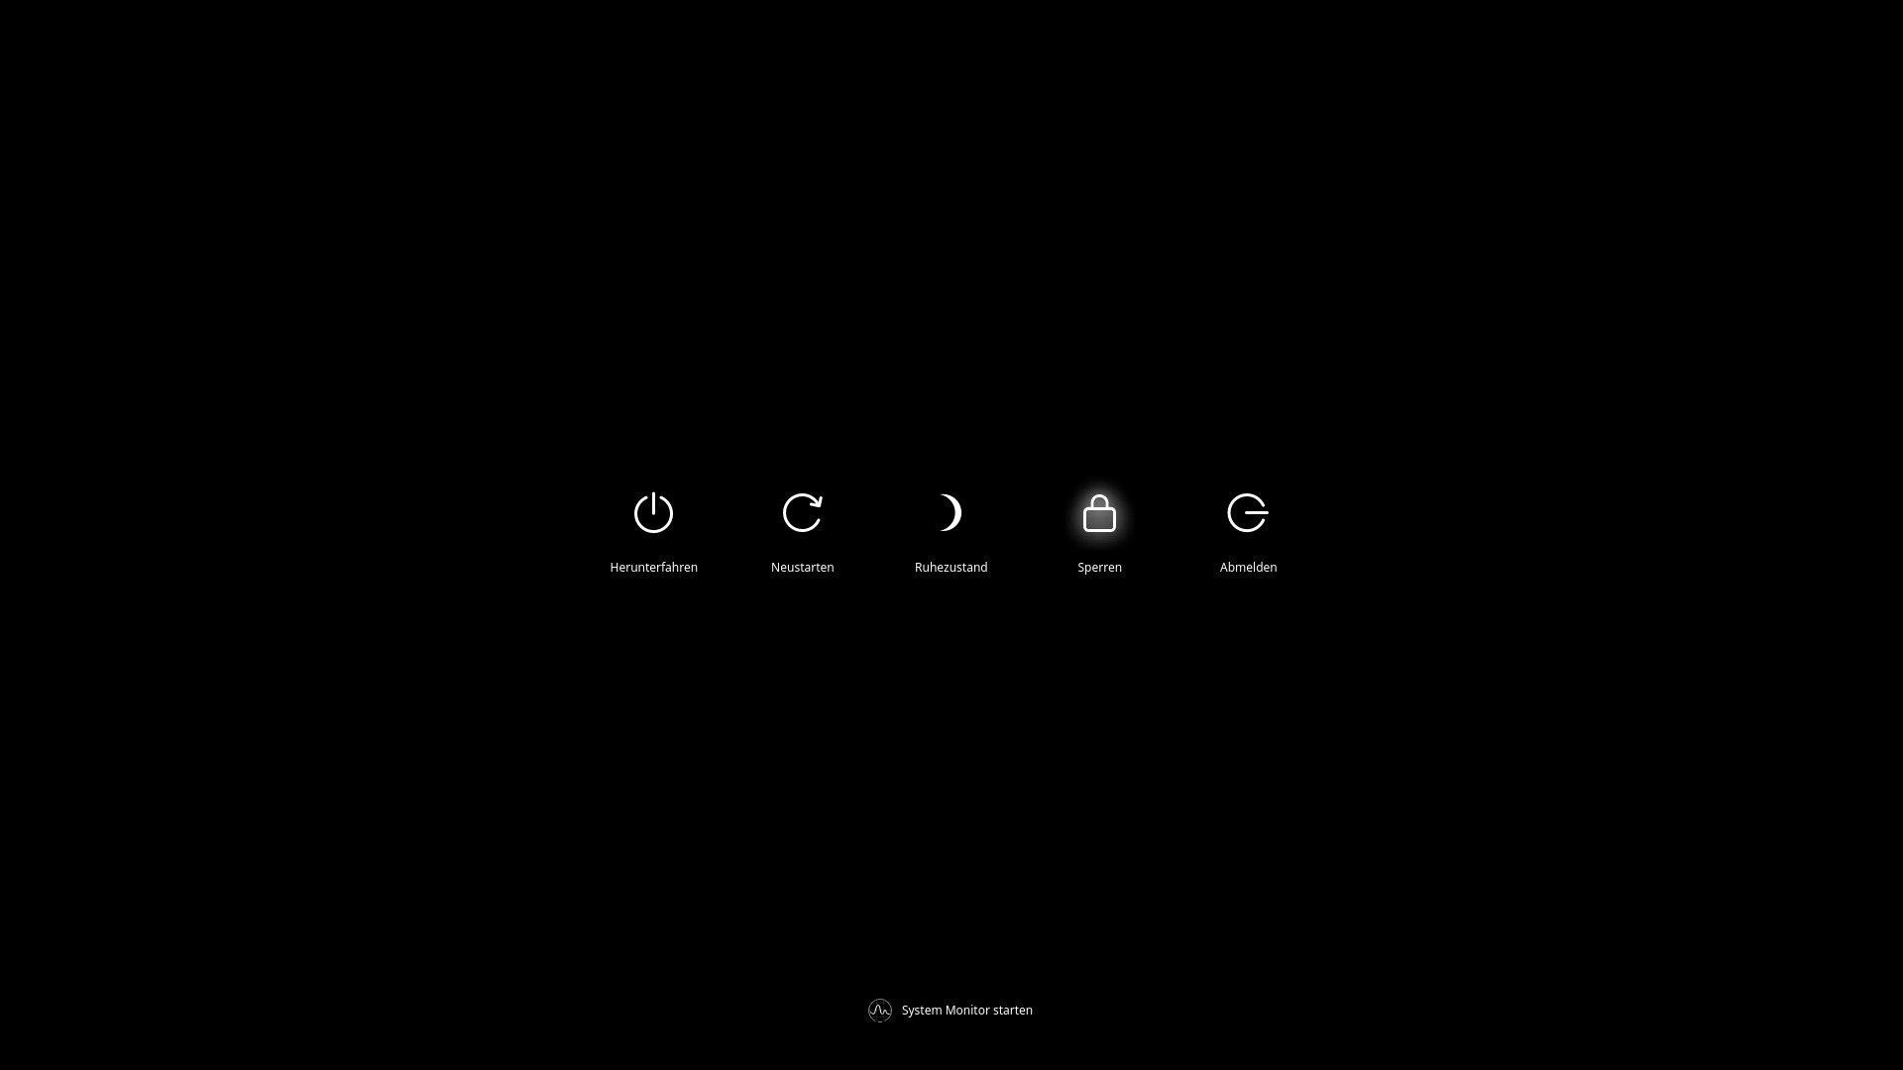
Task: Select the Sperren (Lock) icon
Action: click(x=1099, y=512)
